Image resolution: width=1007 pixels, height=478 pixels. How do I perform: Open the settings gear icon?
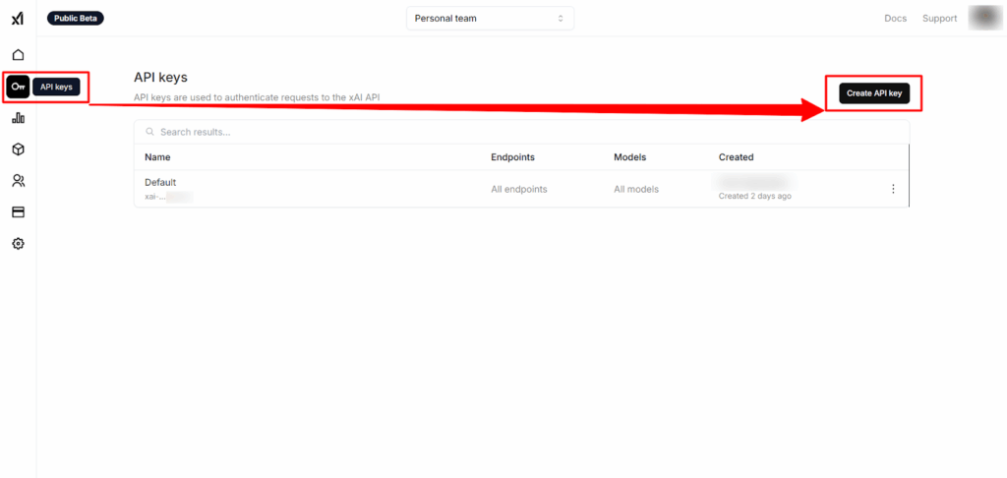pos(18,244)
